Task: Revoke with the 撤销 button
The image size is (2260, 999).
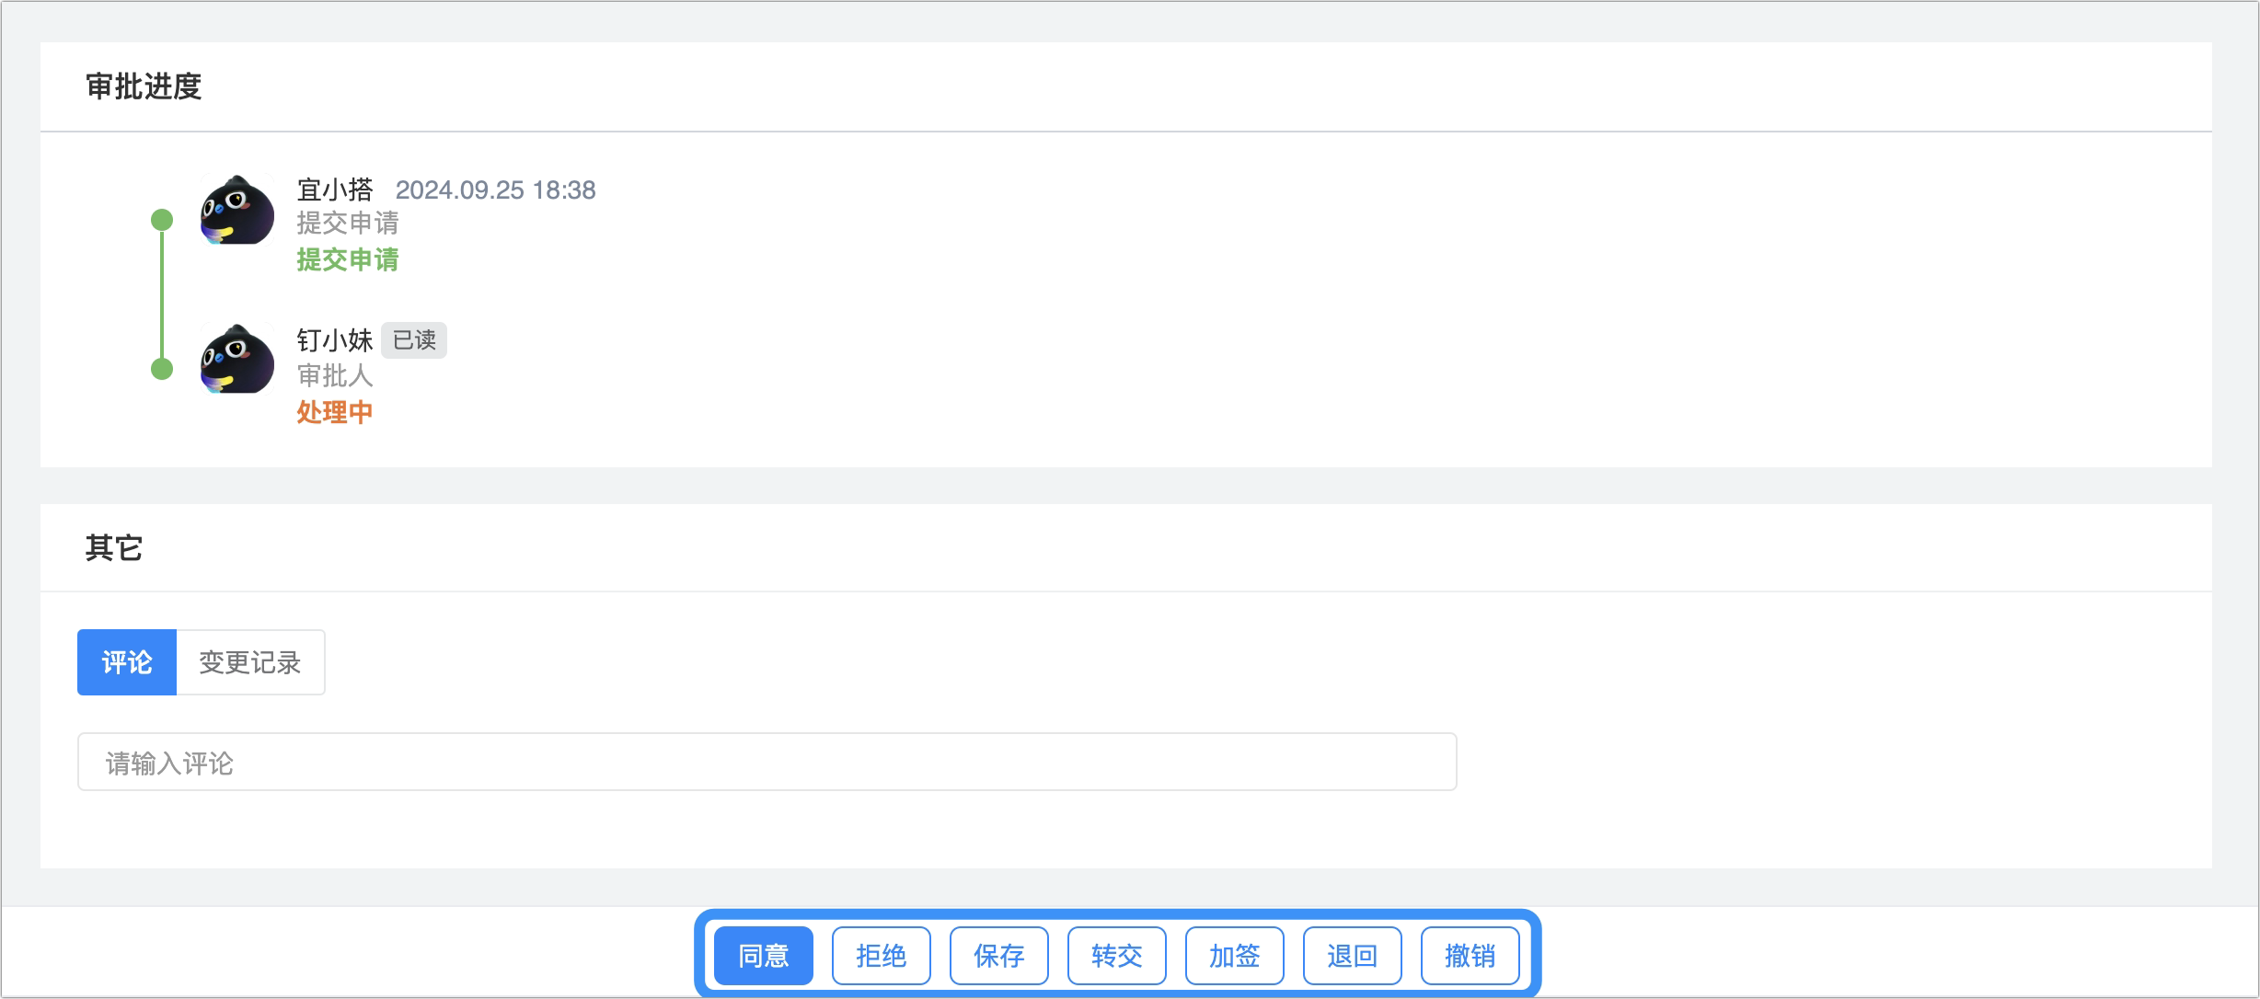Action: point(1470,956)
